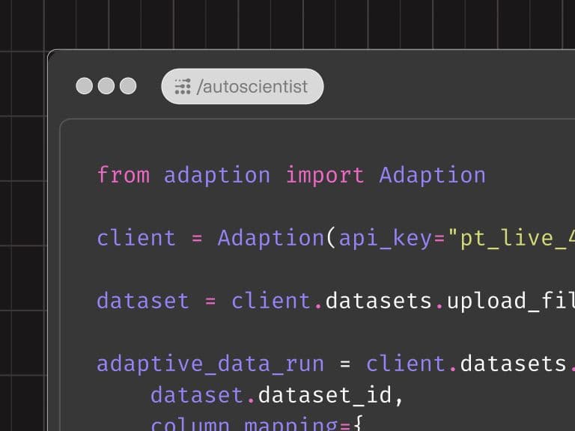Click 'client' variable in the client assignment

pyautogui.click(x=136, y=238)
